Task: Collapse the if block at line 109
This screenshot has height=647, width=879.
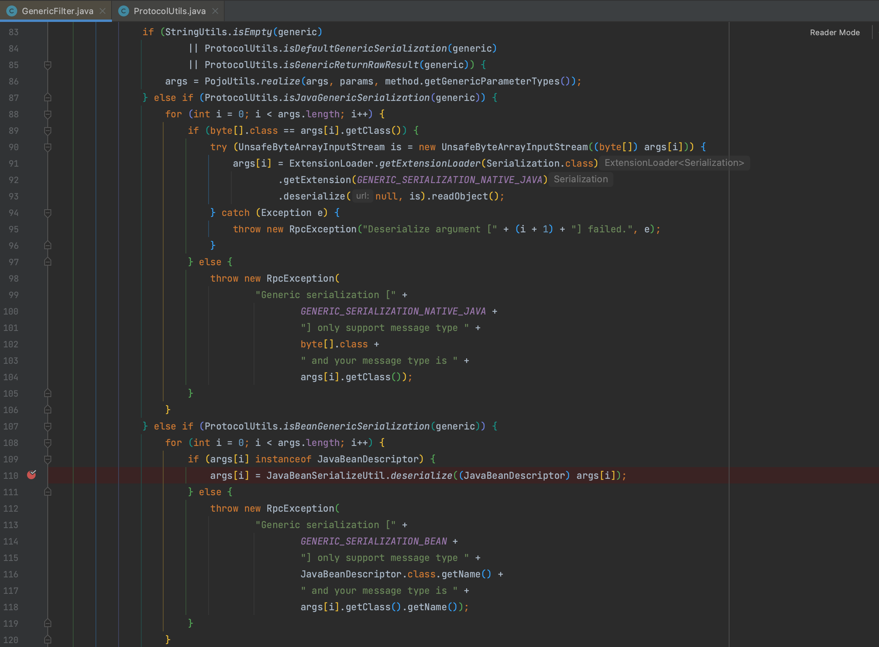Action: 48,459
